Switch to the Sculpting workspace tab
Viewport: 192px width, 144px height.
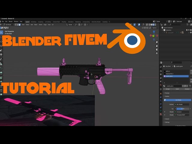[41, 22]
